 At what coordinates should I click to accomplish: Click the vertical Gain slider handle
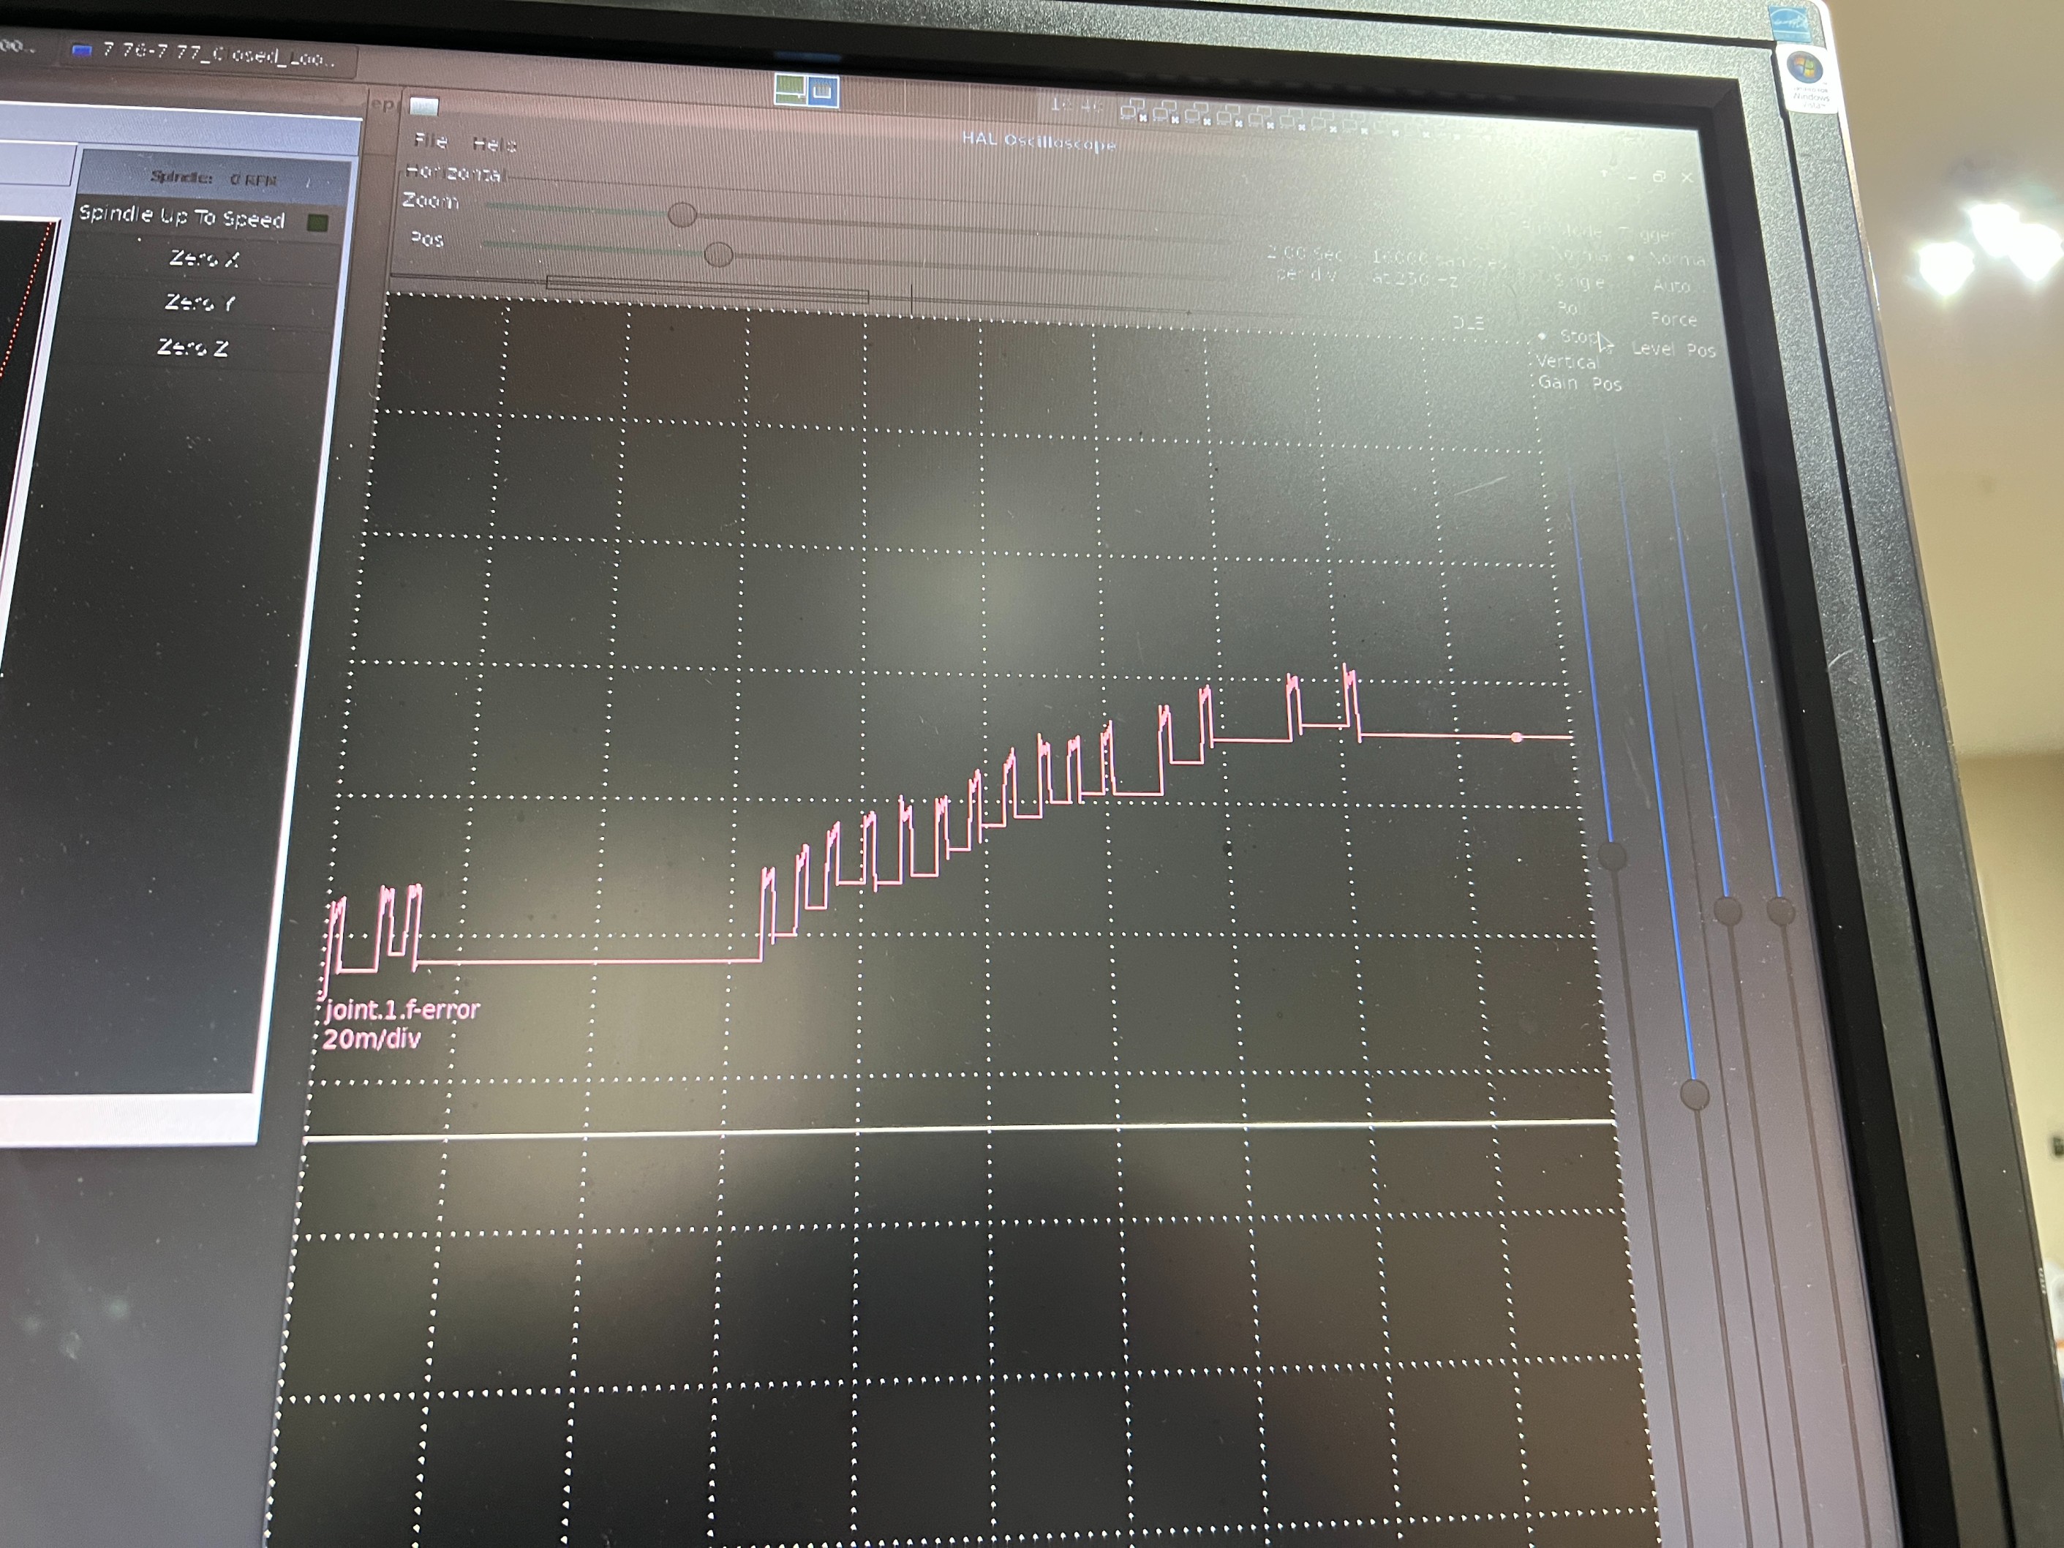click(1613, 856)
